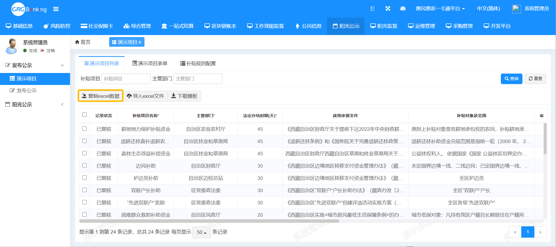
Task: Check the row for 森林生态效益补偿资金
Action: pos(84,153)
